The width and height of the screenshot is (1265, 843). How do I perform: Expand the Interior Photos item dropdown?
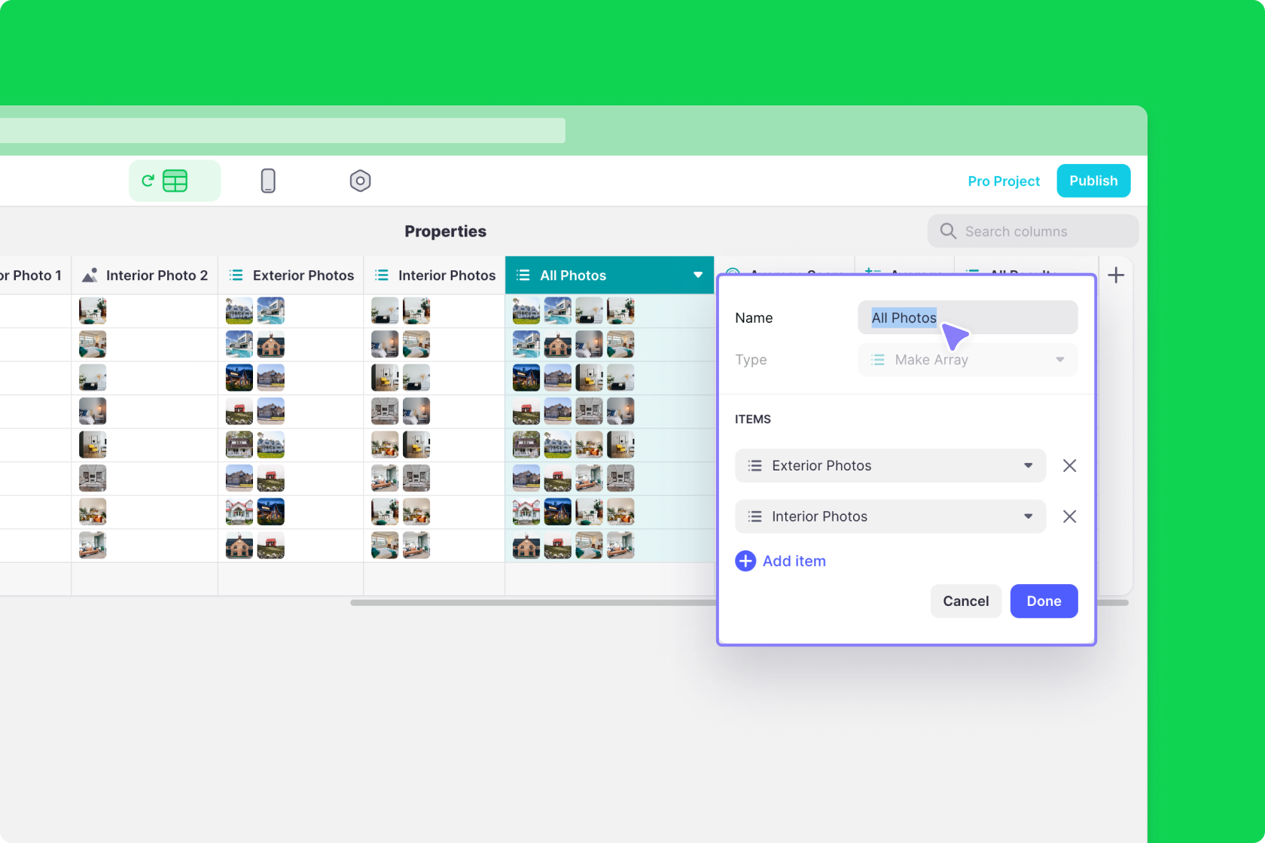1028,516
